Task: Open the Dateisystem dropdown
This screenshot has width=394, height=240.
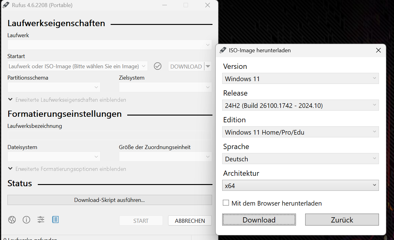Action: click(x=54, y=157)
